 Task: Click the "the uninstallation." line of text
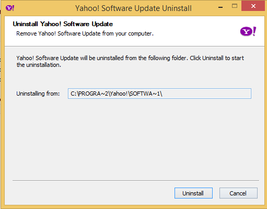pos(39,65)
